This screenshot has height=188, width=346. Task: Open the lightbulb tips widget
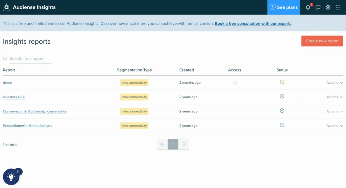pos(11,177)
